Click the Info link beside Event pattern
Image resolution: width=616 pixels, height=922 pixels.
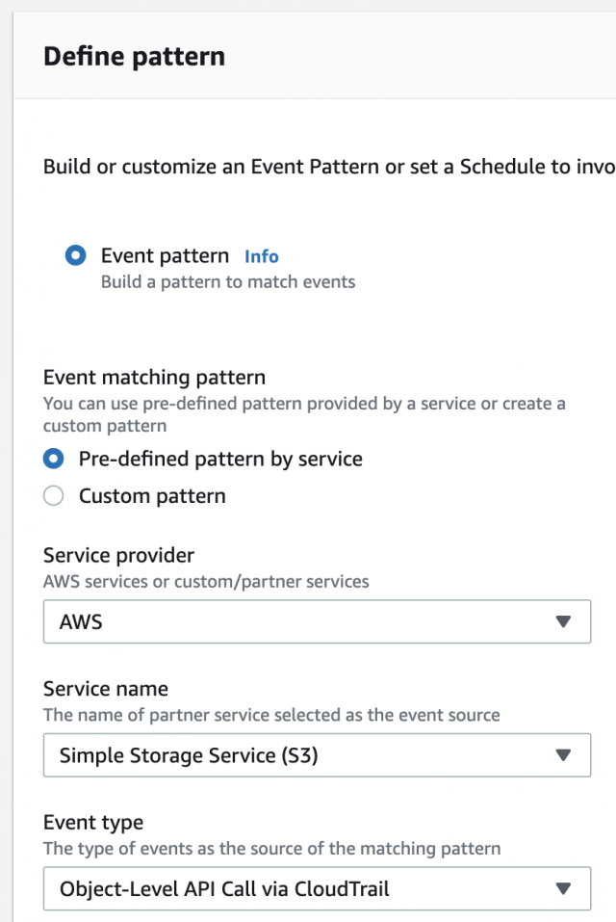click(261, 256)
